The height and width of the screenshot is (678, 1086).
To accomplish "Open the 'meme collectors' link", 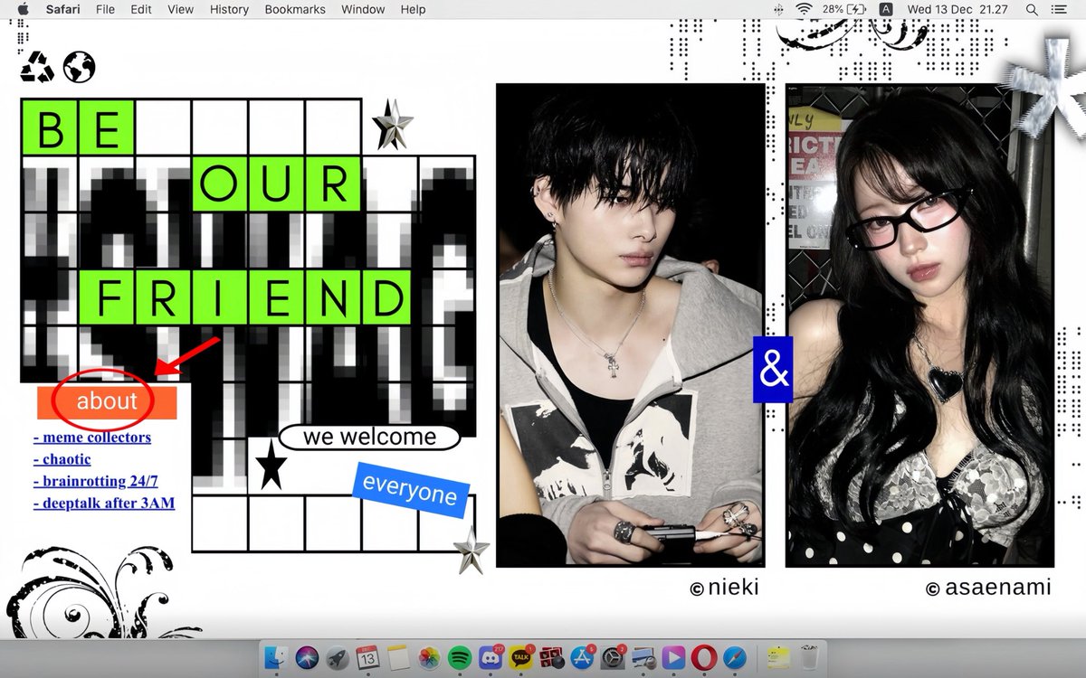I will click(x=92, y=438).
